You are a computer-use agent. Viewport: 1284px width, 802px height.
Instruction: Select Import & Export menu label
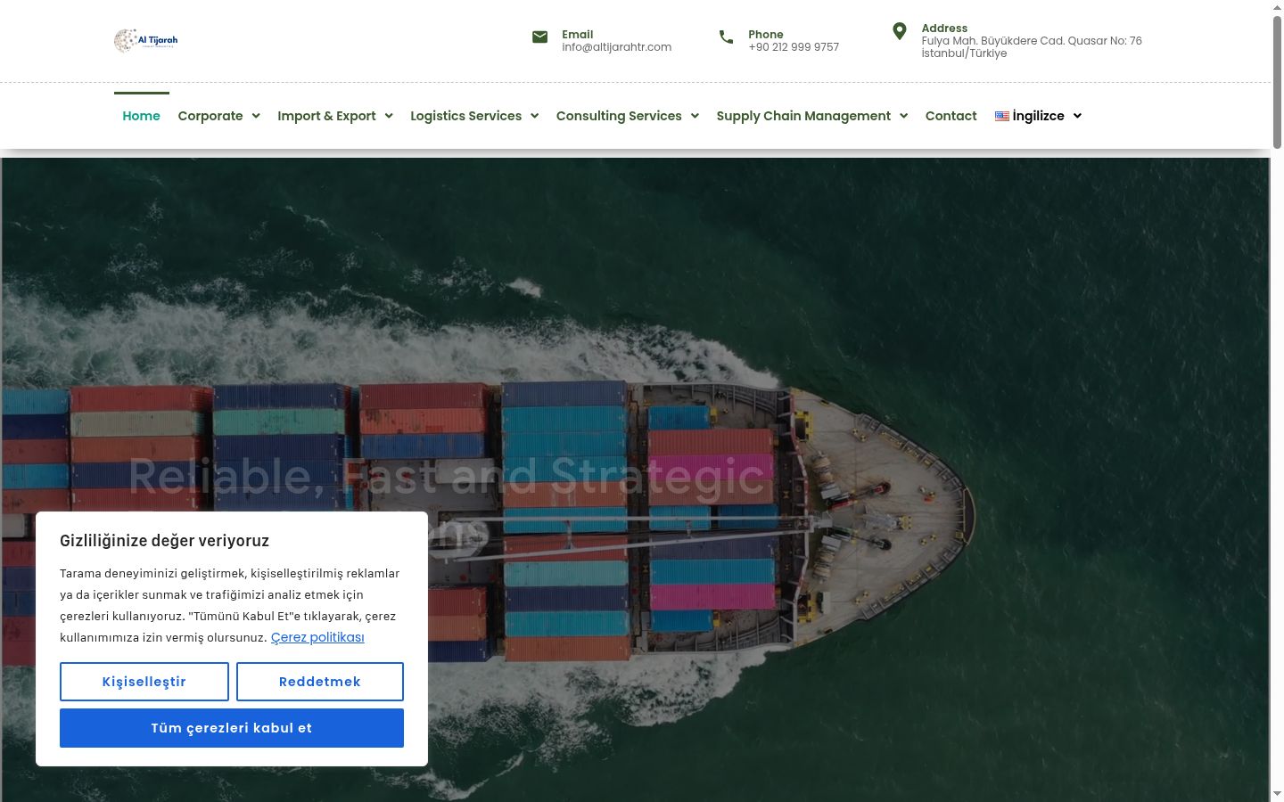pyautogui.click(x=326, y=116)
